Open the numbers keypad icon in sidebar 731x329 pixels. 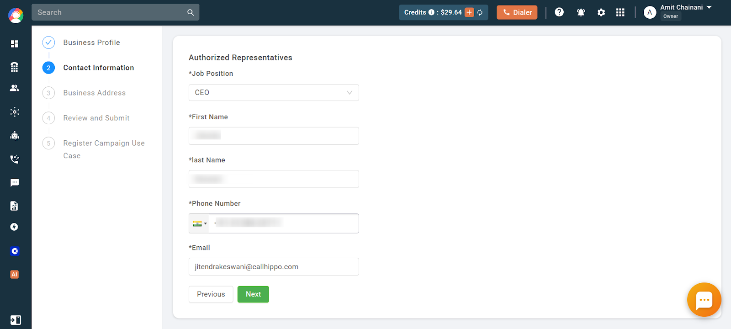(15, 67)
